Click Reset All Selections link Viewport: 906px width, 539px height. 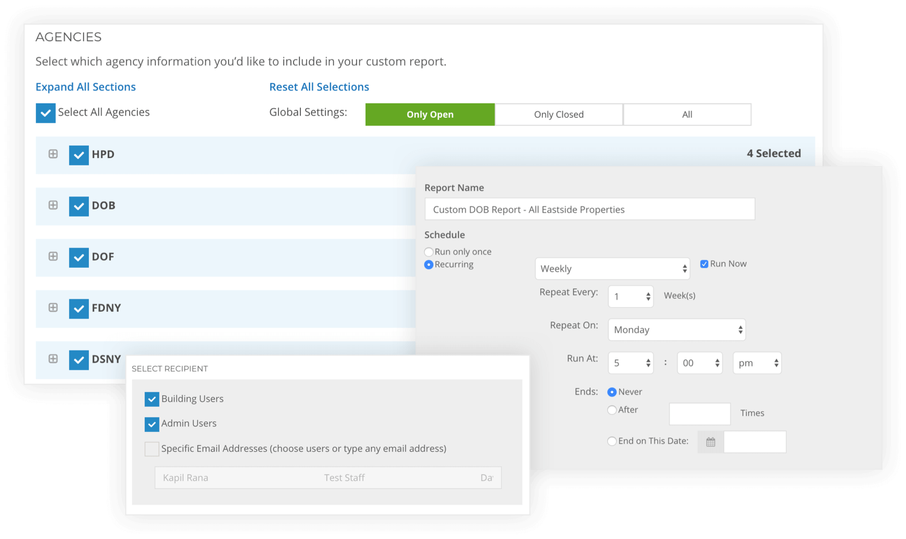click(x=319, y=87)
